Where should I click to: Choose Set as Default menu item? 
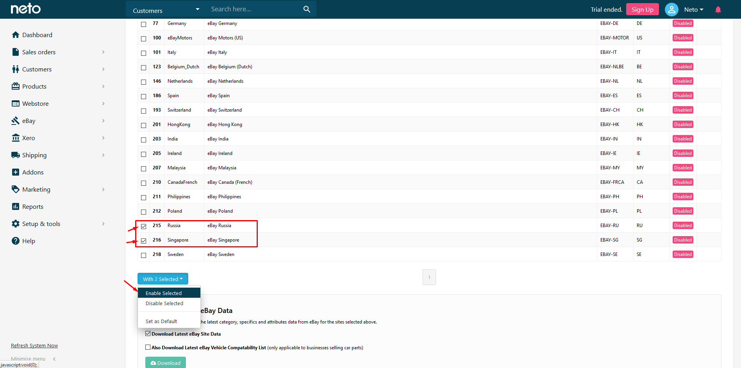[169, 321]
